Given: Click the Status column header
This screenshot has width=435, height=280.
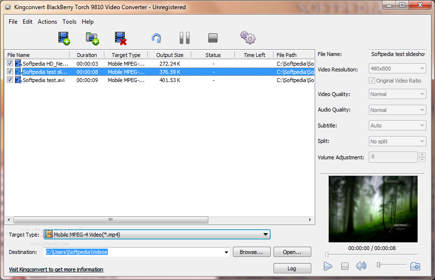Looking at the screenshot, I should pyautogui.click(x=213, y=55).
